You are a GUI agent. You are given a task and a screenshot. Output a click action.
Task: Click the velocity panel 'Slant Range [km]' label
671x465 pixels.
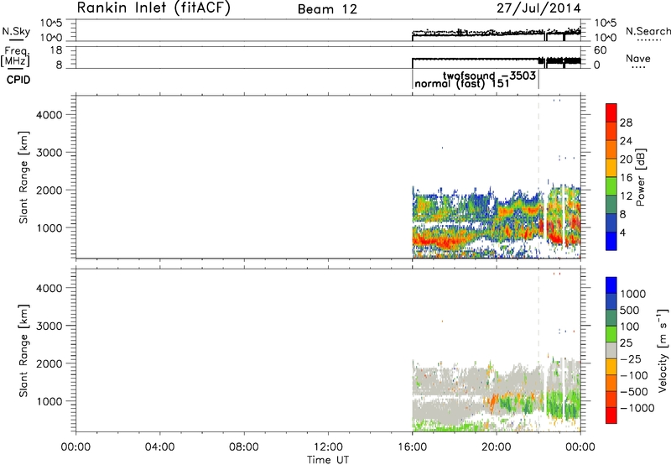click(x=23, y=350)
